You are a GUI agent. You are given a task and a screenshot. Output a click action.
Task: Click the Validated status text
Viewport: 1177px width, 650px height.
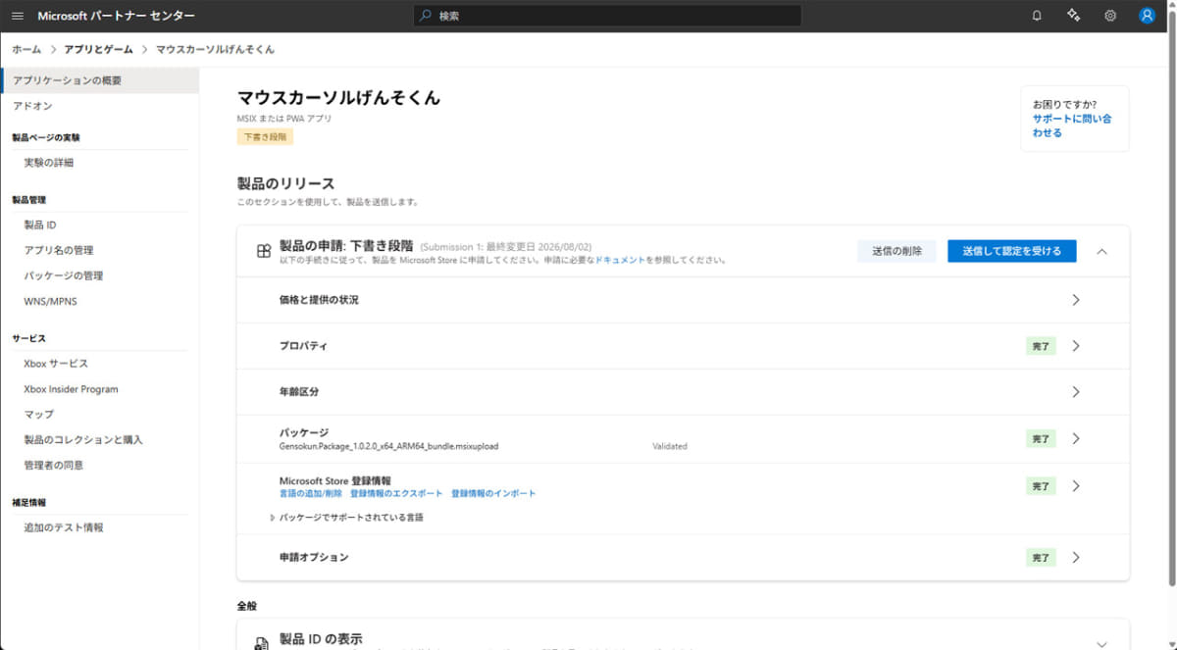[x=670, y=446]
